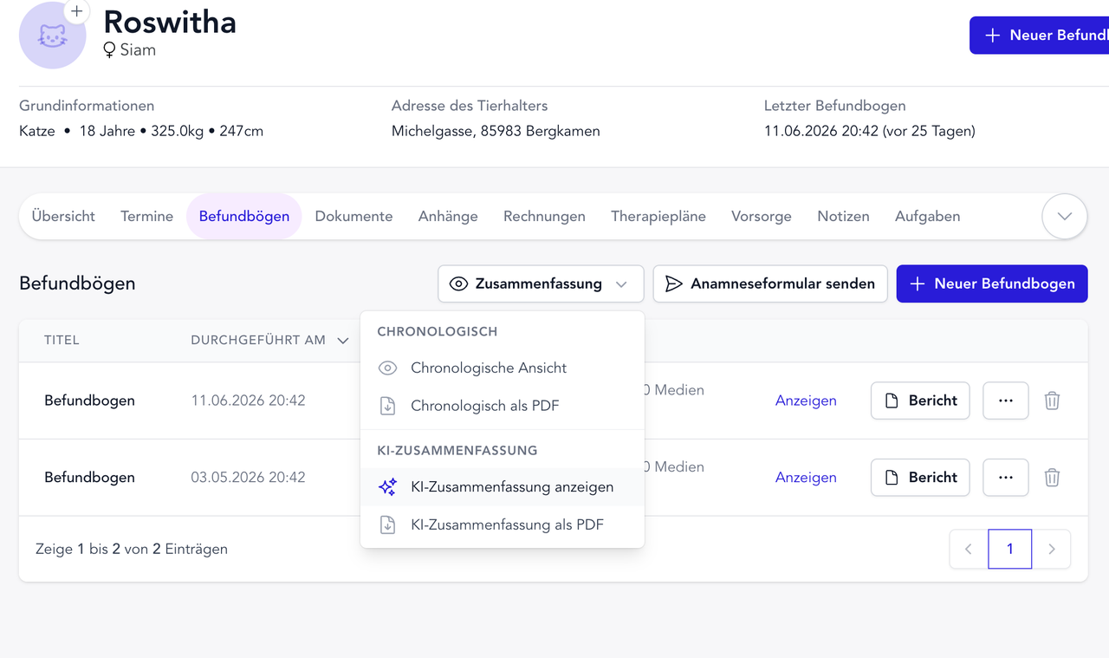Click Neuer Befund button at top right
Image resolution: width=1109 pixels, height=658 pixels.
1039,36
